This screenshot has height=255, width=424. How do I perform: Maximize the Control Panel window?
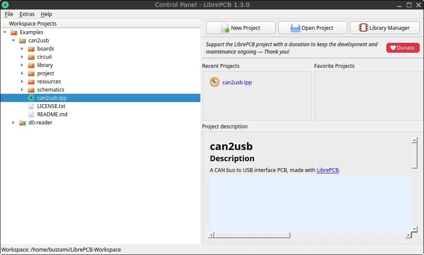click(x=409, y=5)
